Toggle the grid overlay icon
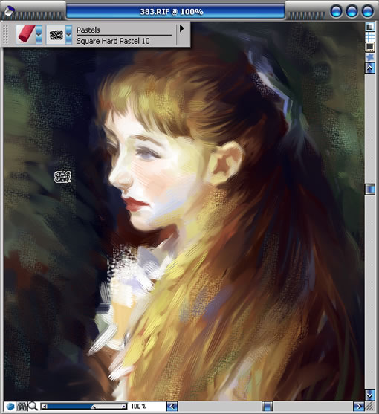 point(370,36)
